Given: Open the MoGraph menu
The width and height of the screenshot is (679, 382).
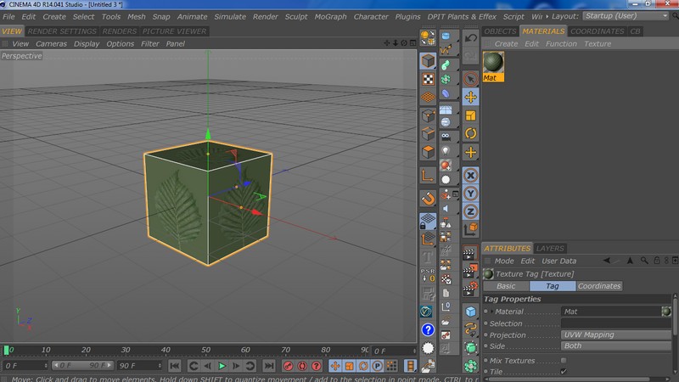Looking at the screenshot, I should pos(329,16).
